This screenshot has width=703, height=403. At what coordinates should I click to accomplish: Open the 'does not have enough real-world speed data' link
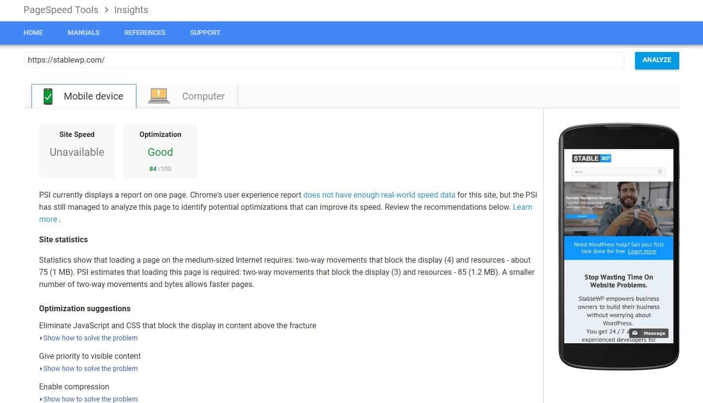[x=379, y=195]
